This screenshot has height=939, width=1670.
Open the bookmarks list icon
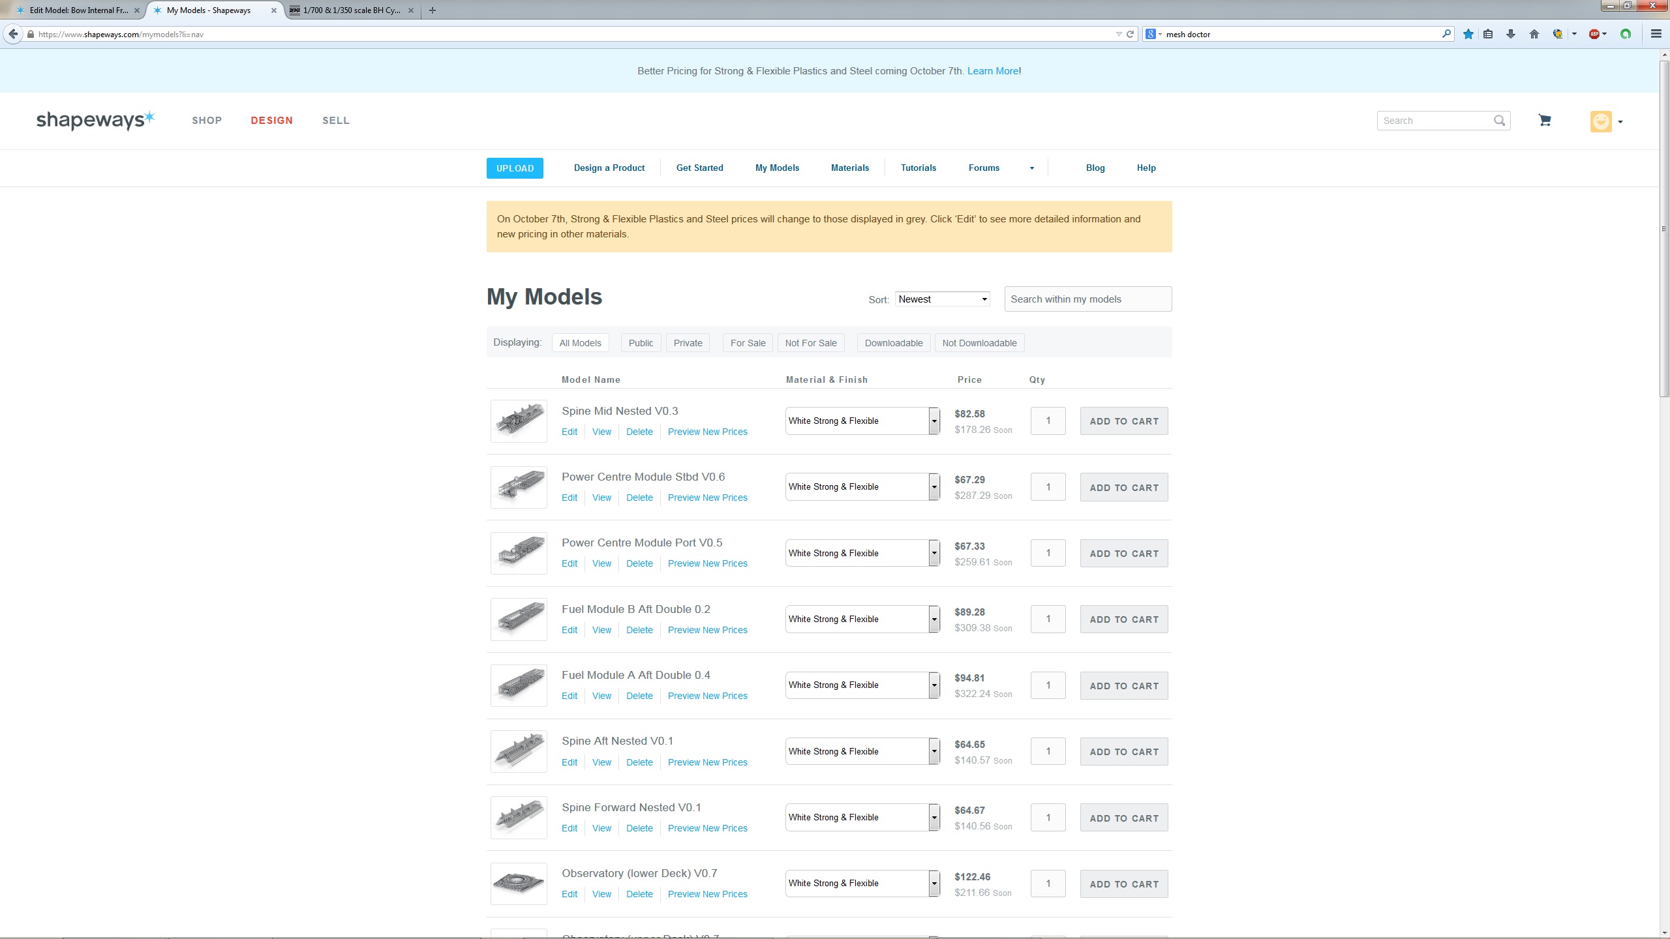(x=1488, y=34)
